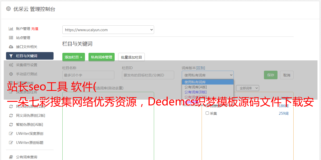Open UWriter原创标题 page
The width and height of the screenshot is (321, 160).
click(x=30, y=143)
